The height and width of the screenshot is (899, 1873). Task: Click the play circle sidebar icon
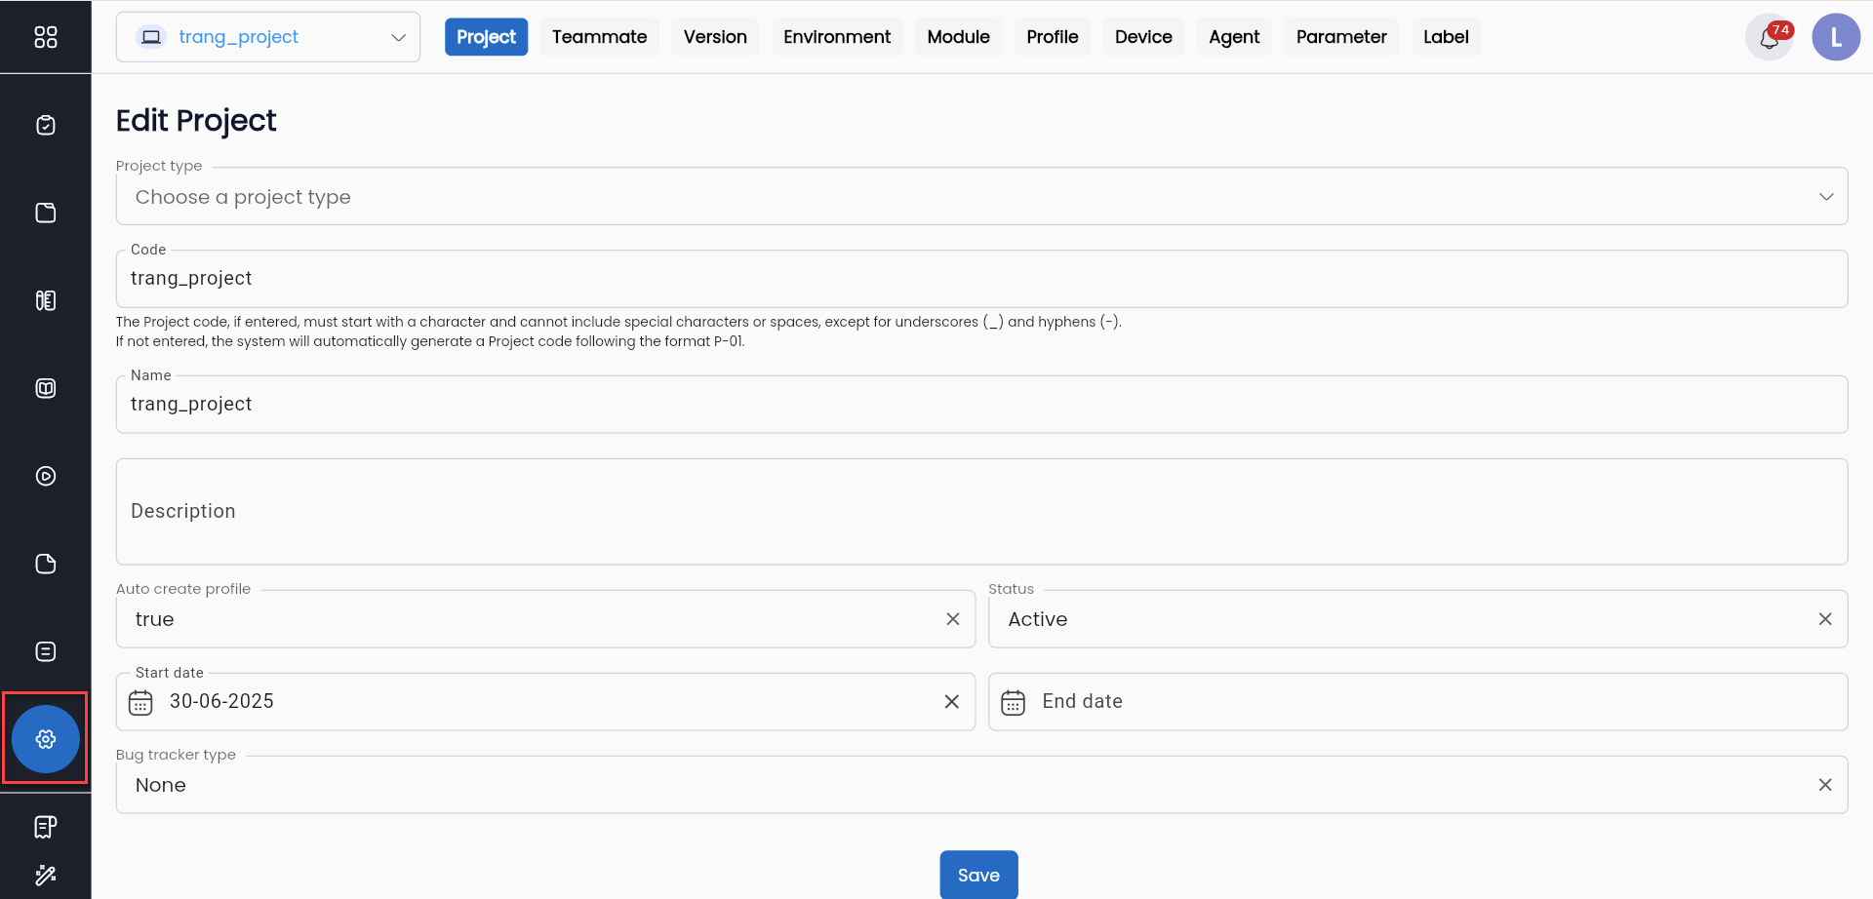[x=45, y=476]
